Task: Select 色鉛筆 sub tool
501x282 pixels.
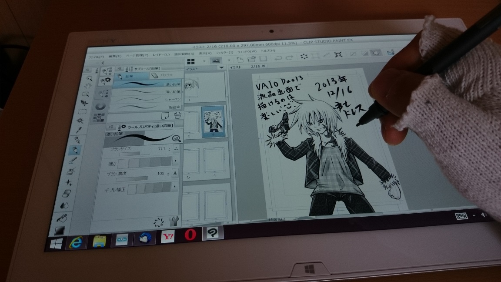Action: pyautogui.click(x=145, y=107)
